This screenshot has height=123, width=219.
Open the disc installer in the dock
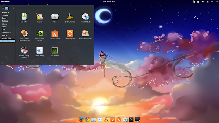125,119
